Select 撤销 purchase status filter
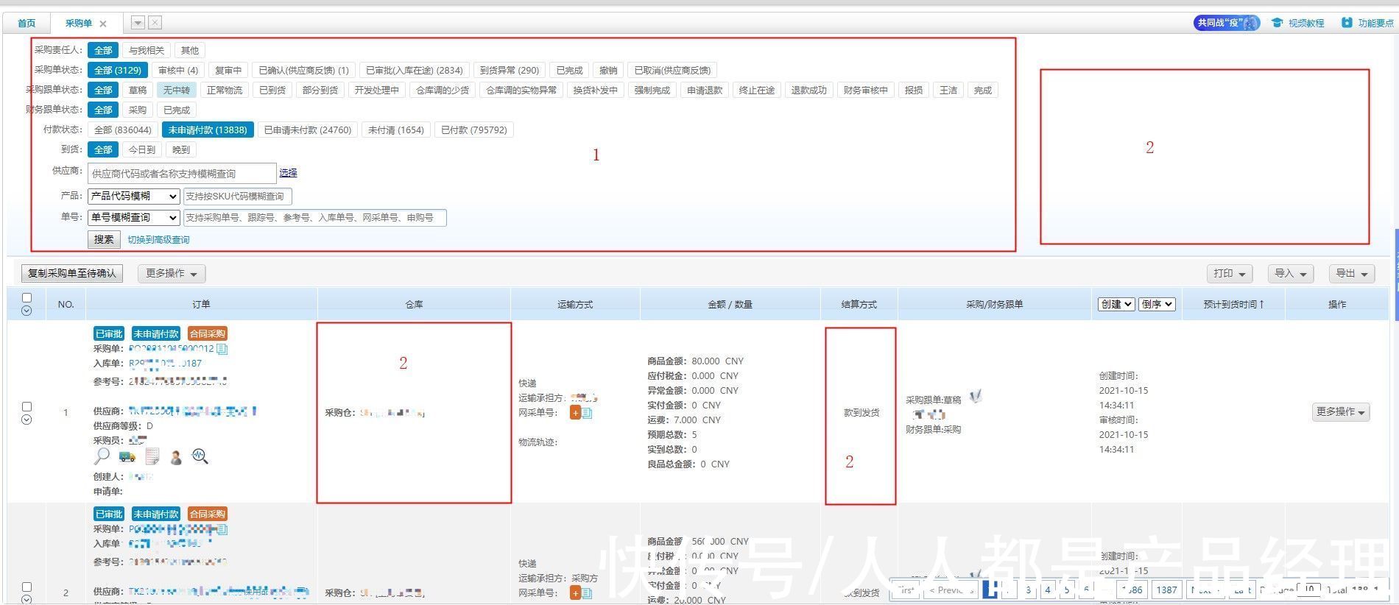The image size is (1399, 605). [x=608, y=70]
